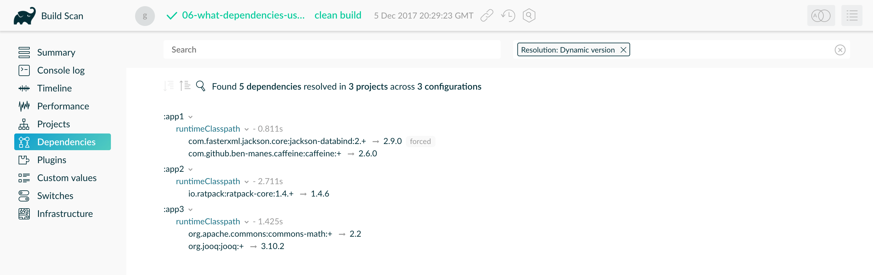The width and height of the screenshot is (873, 275).
Task: Open the Console log view
Action: click(61, 70)
